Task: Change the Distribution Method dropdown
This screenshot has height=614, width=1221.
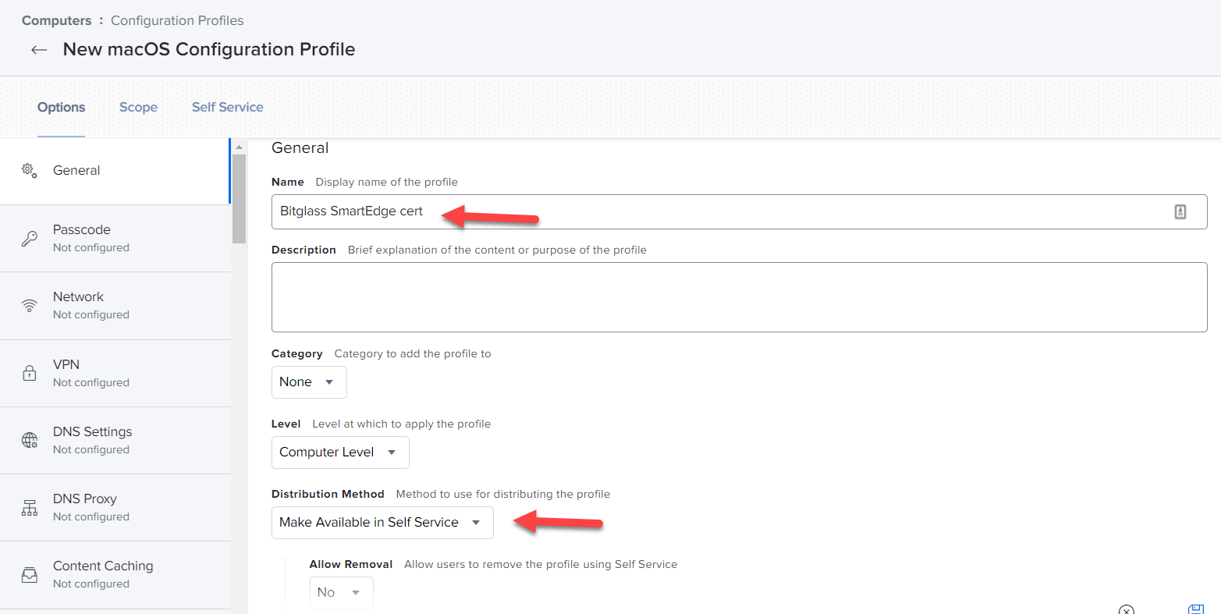Action: 382,522
